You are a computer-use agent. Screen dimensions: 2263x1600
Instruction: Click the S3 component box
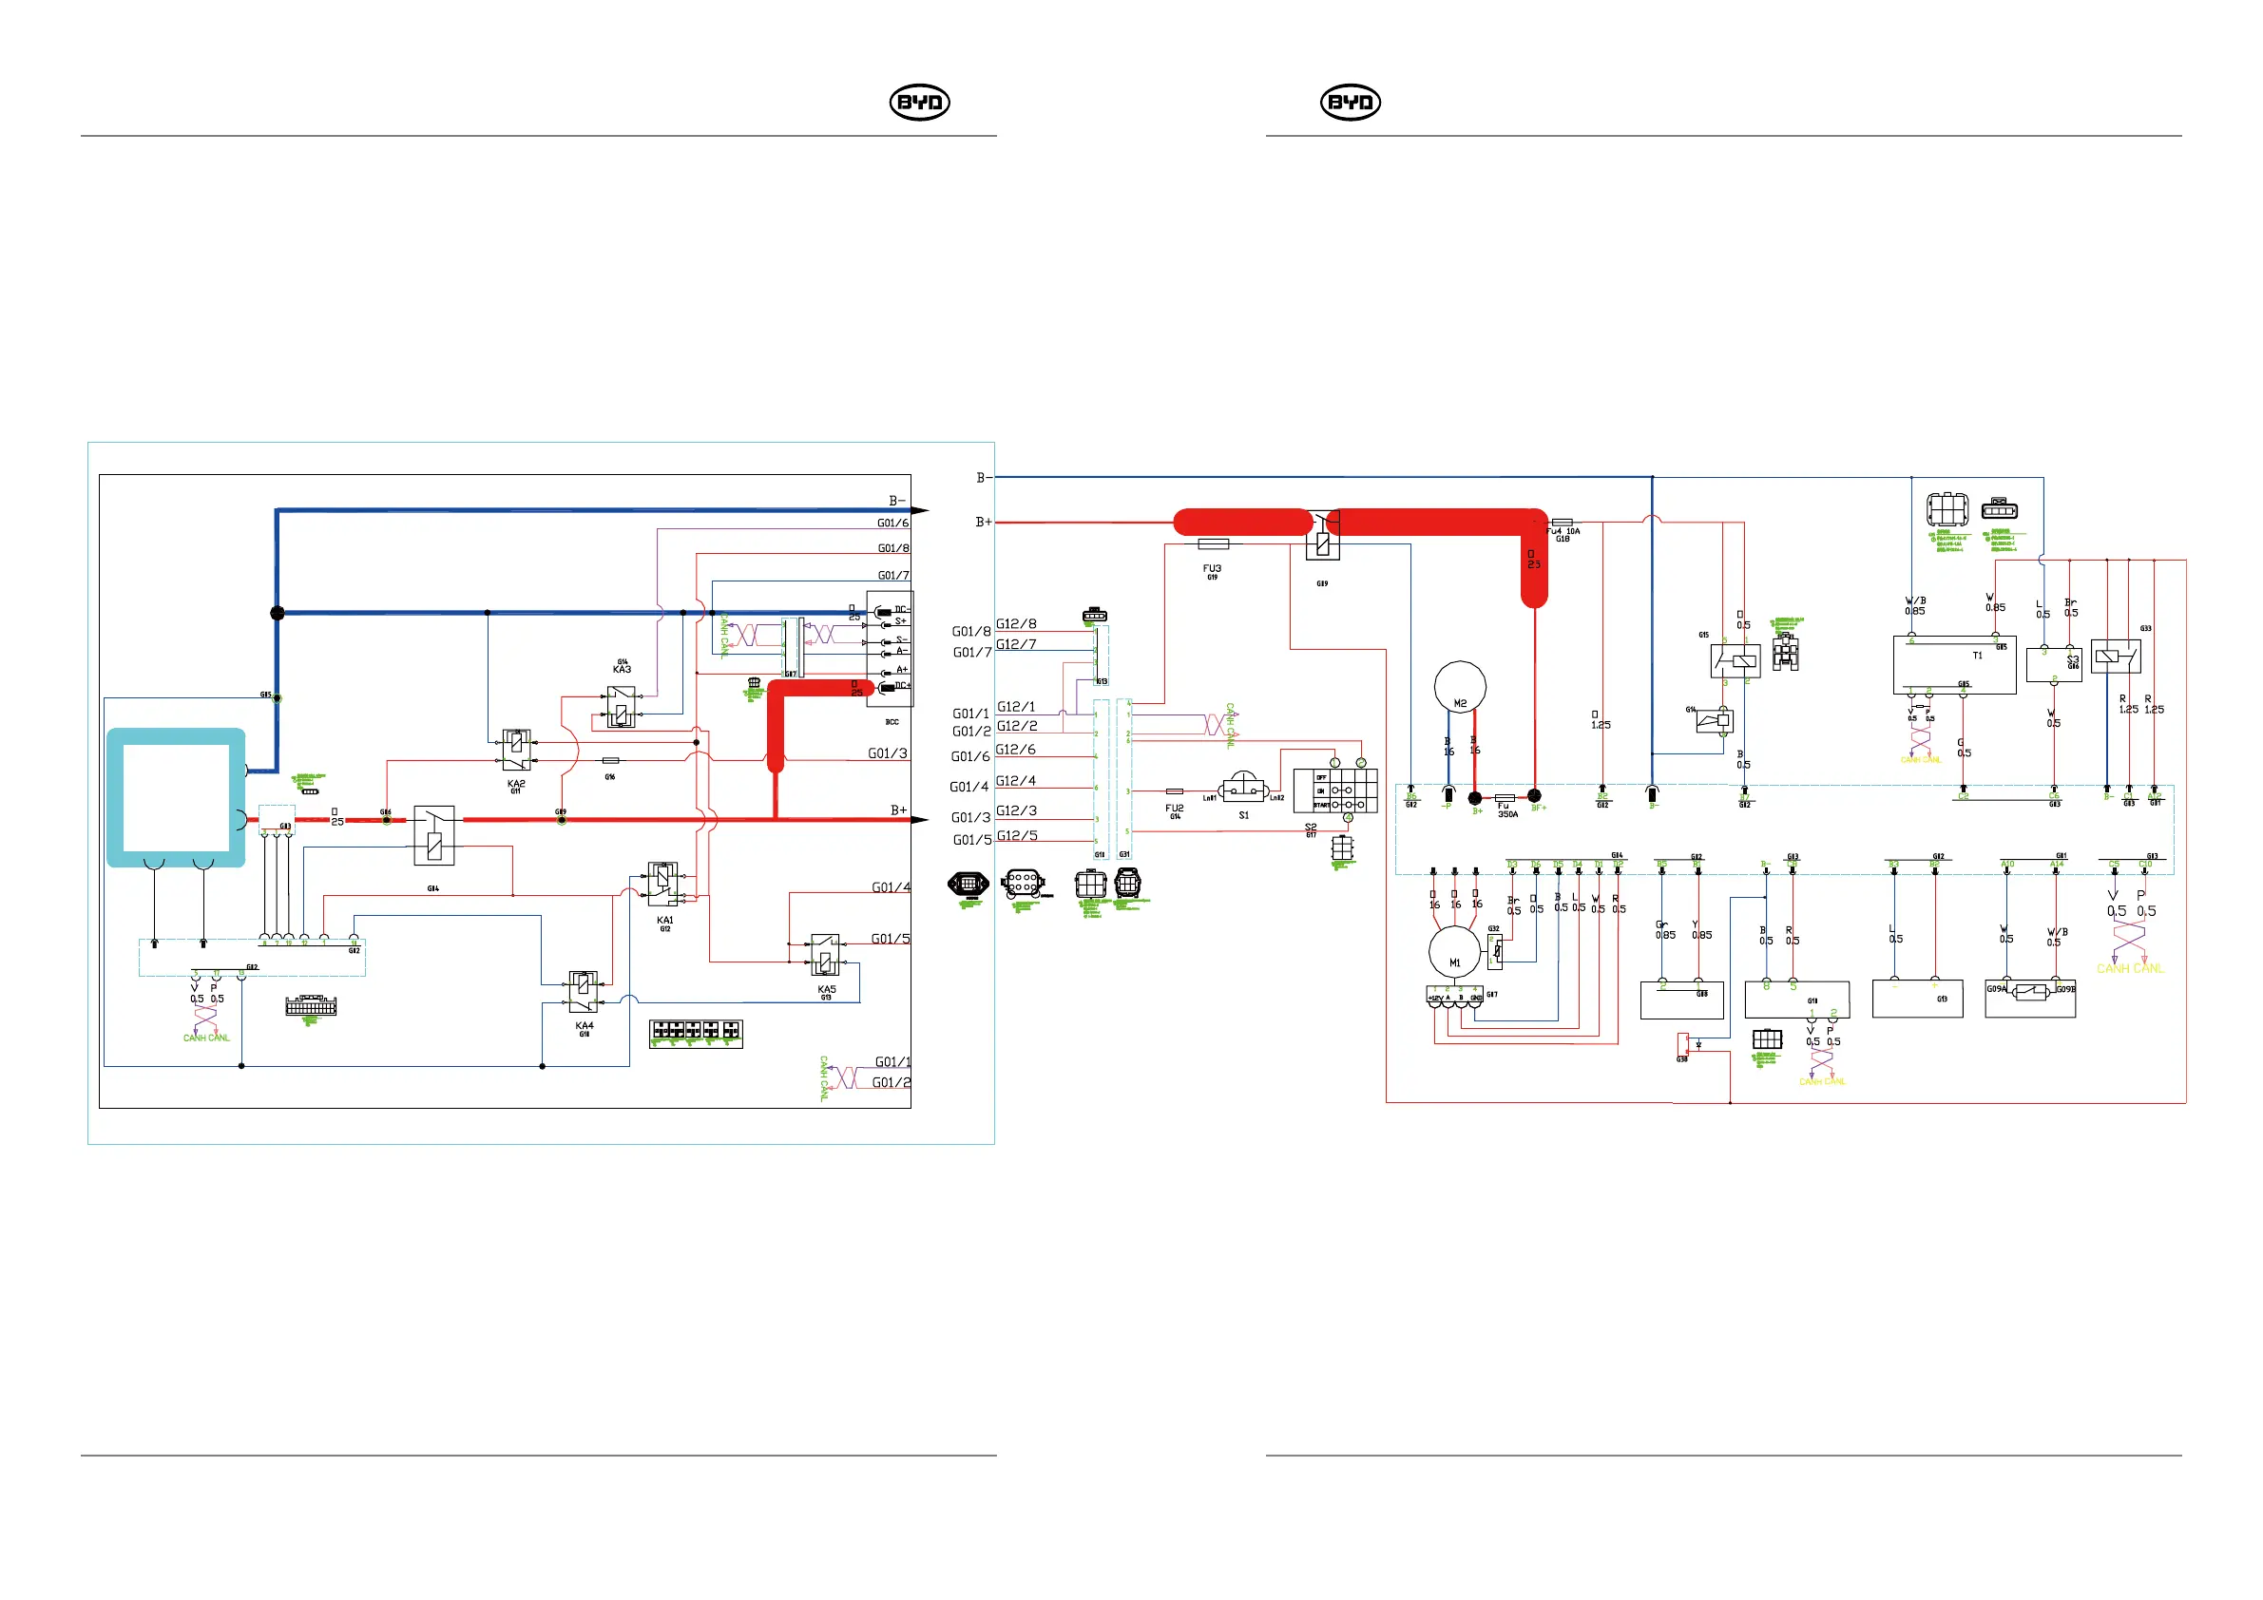2053,664
